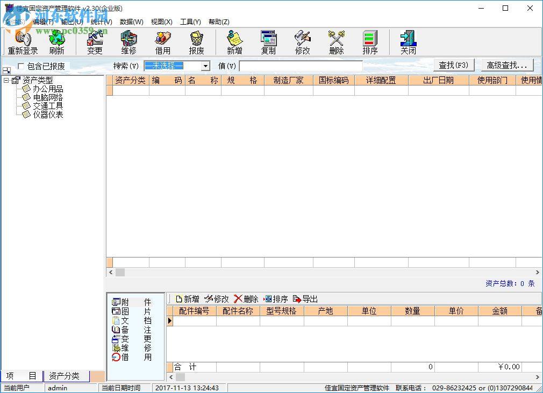
Task: Click the 修改 modify toolbar icon
Action: point(302,42)
